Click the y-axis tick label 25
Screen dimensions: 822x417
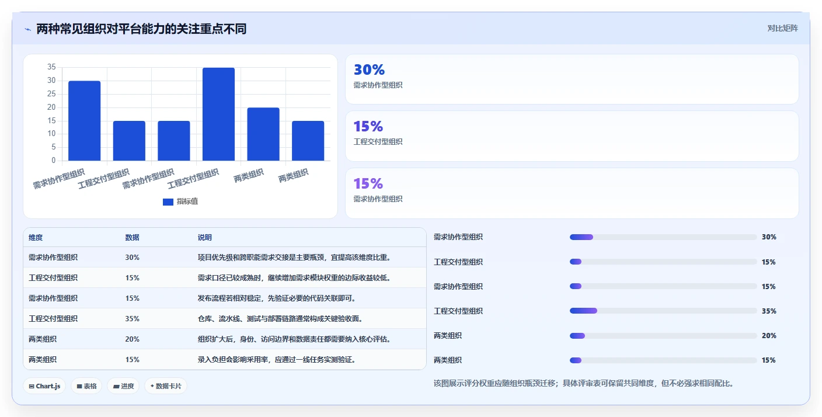pos(51,93)
